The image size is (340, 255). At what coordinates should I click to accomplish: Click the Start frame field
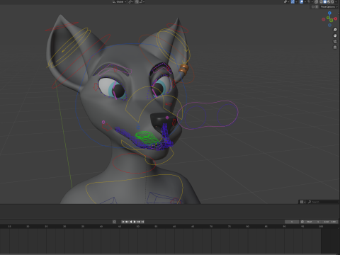(x=312, y=222)
